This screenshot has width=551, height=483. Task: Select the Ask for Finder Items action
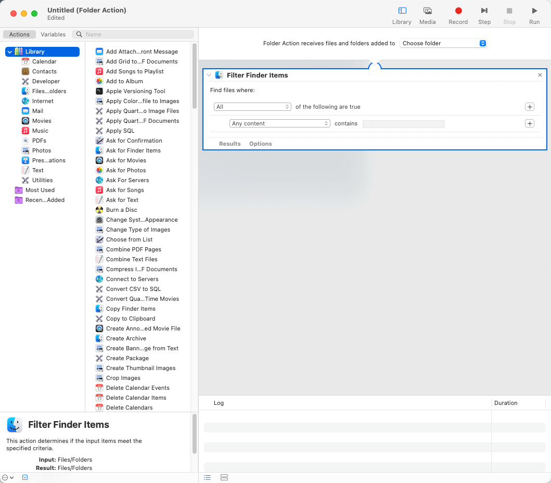coord(129,150)
